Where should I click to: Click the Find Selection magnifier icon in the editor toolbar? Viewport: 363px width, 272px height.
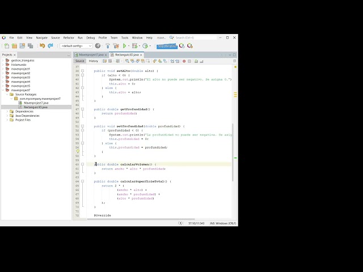(127, 61)
